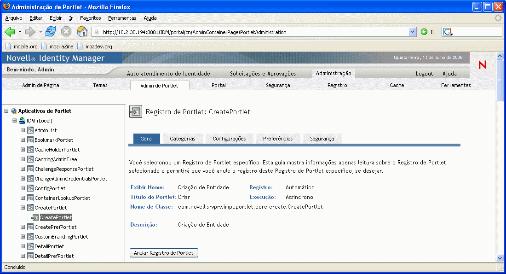Switch to the Configurações tab

(229, 139)
